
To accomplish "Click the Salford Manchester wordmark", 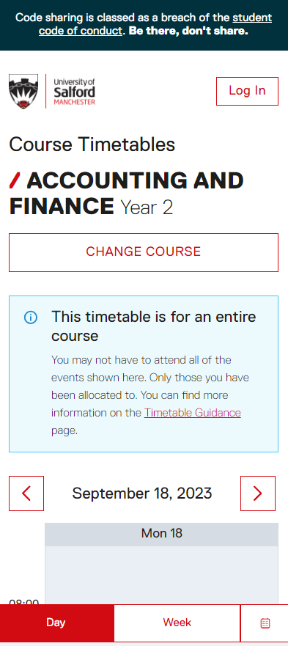I will [74, 92].
